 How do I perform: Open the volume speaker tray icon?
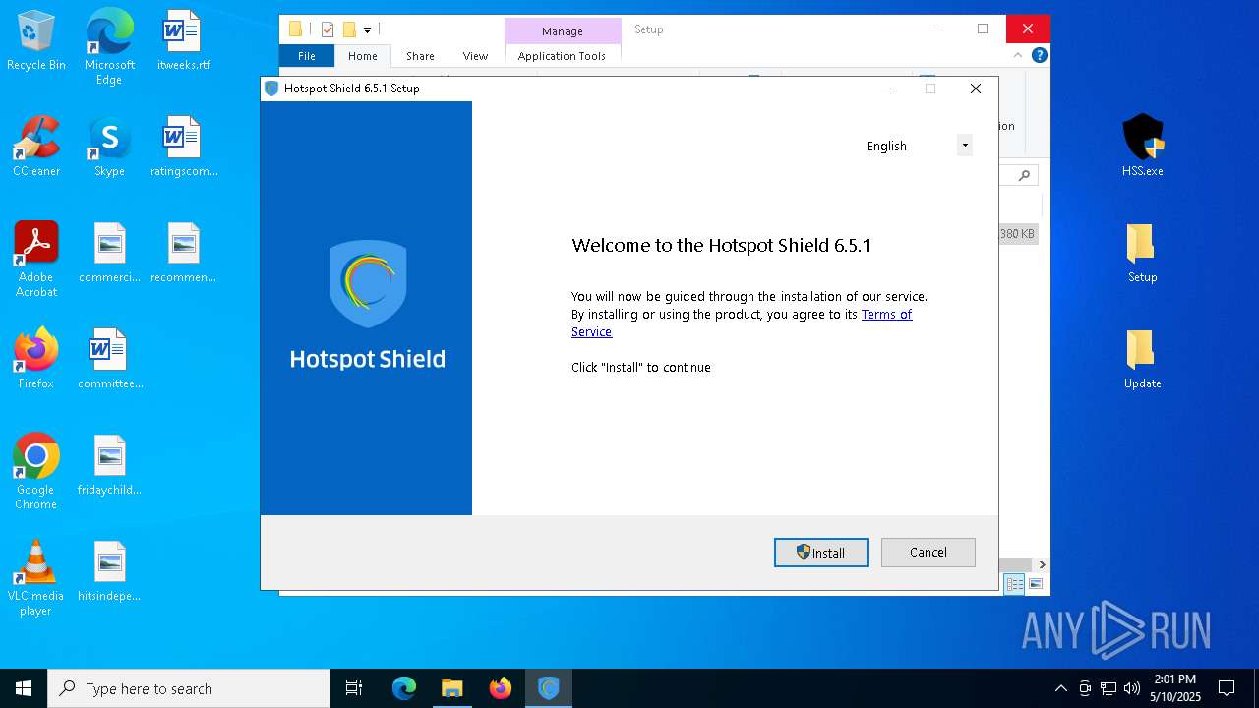(1132, 688)
